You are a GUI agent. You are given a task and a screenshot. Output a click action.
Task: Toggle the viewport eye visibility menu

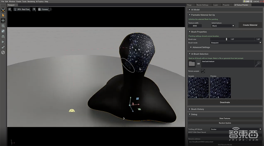[34, 9]
